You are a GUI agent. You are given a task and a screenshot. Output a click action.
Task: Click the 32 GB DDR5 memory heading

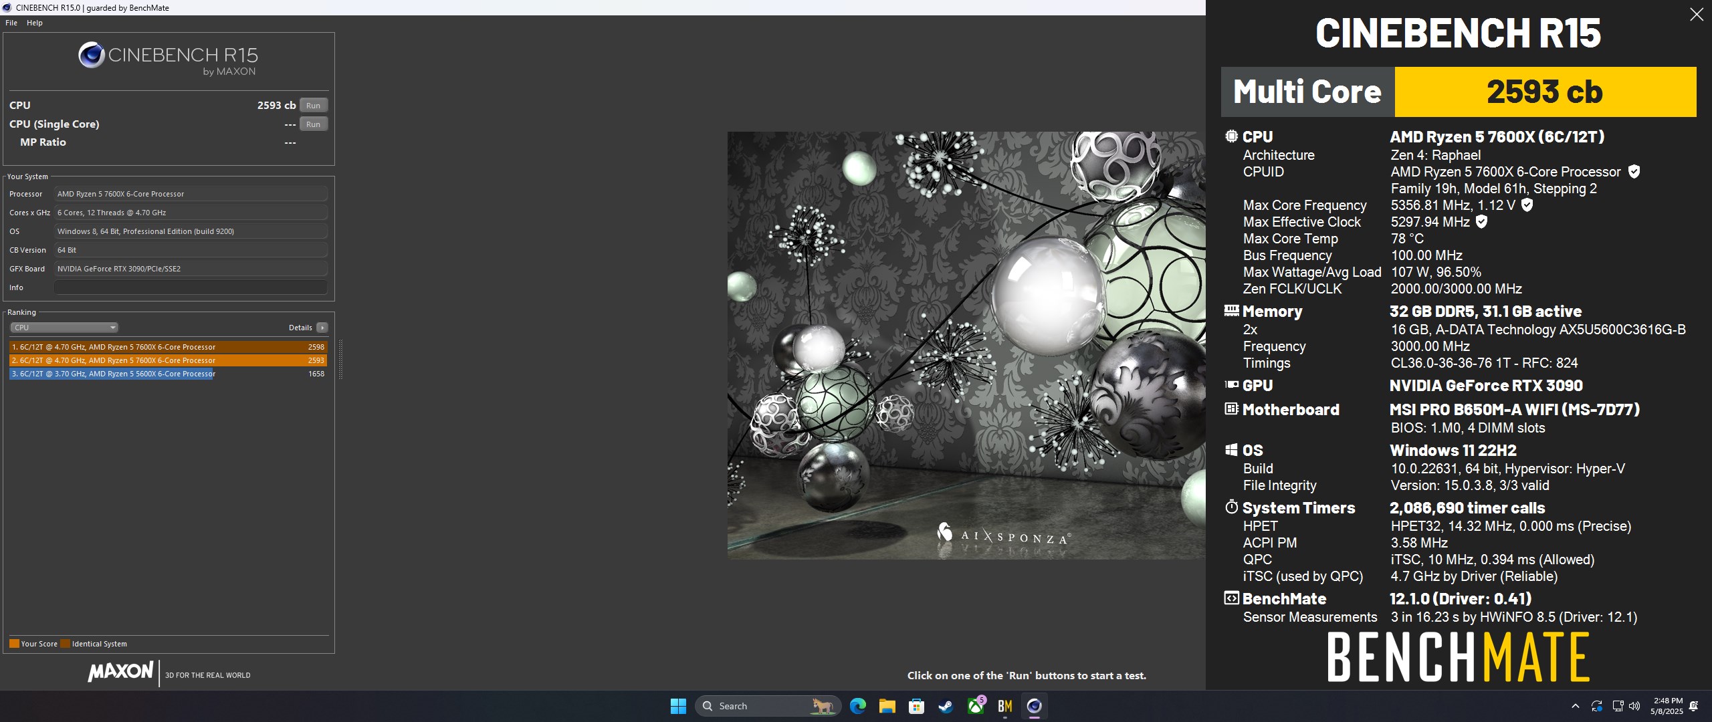1485,311
